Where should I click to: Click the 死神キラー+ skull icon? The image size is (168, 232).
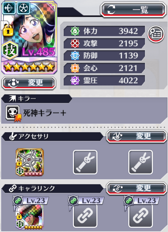(x=13, y=113)
